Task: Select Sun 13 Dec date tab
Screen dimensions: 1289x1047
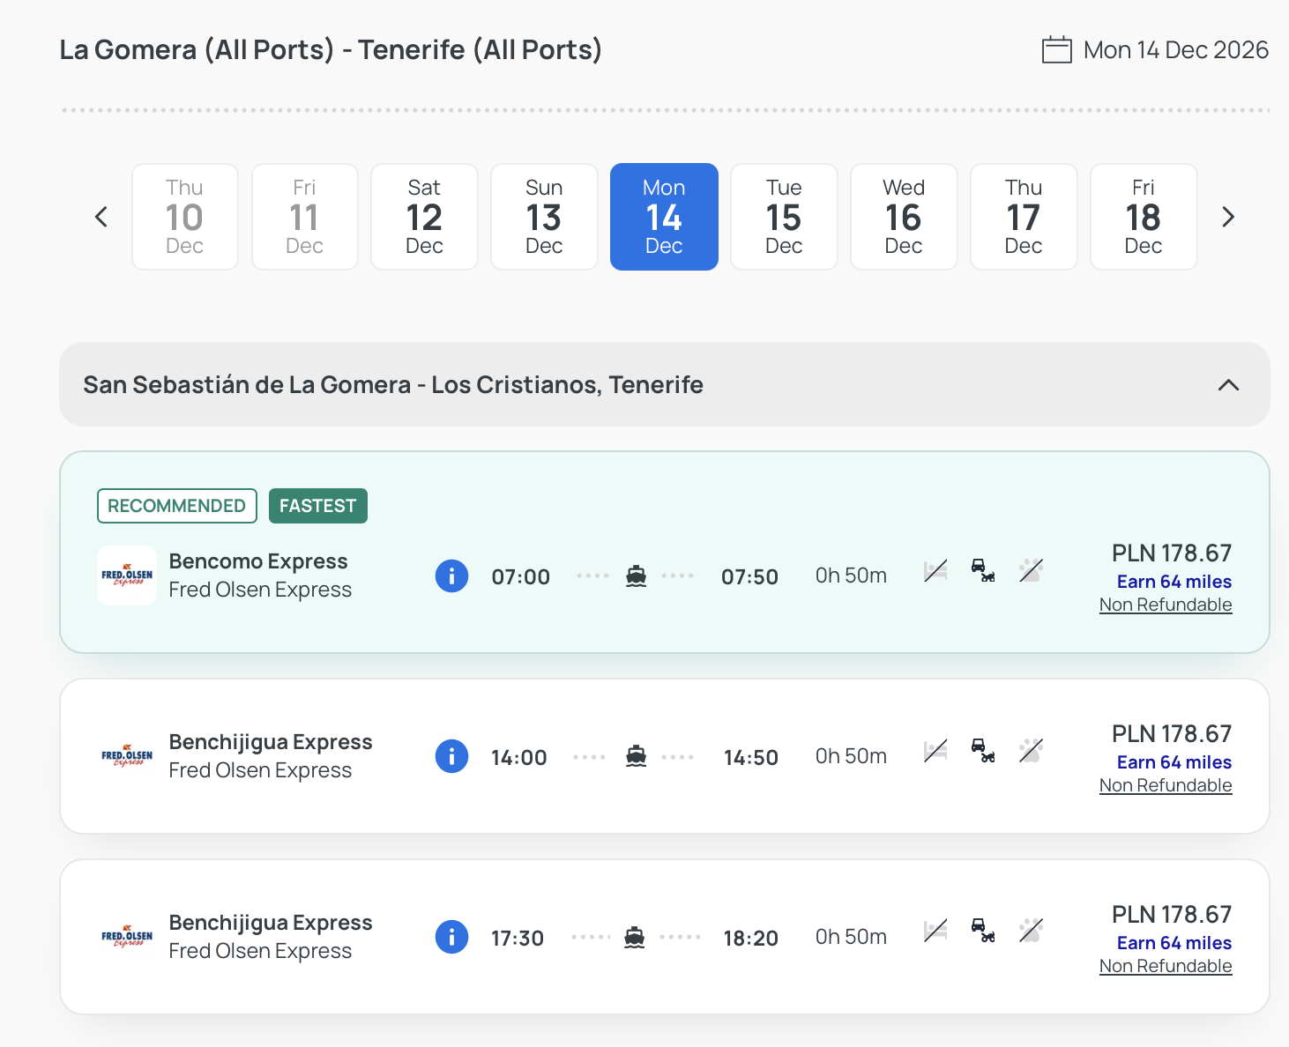Action: (x=545, y=217)
